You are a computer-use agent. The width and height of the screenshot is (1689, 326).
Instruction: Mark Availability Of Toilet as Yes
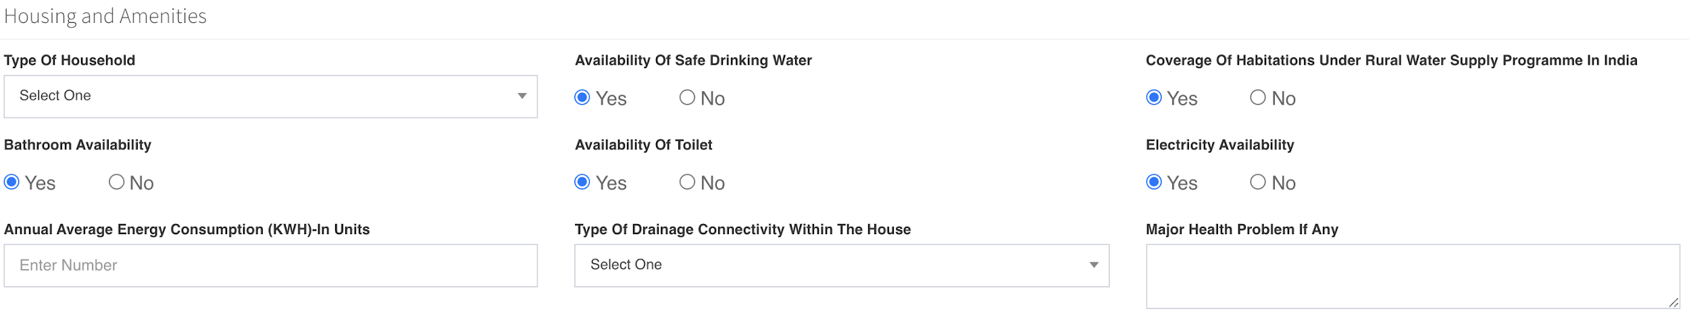582,182
